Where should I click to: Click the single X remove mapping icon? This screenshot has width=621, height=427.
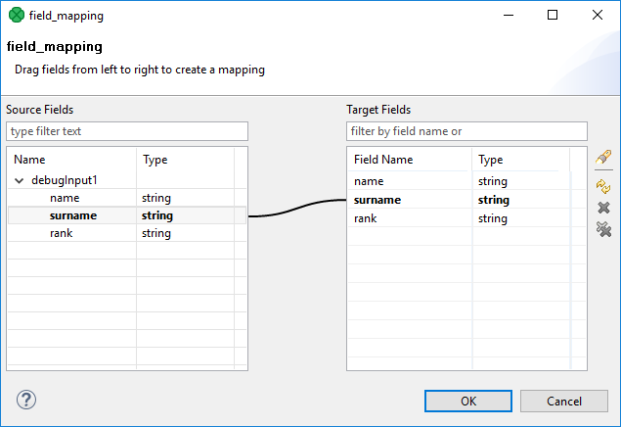[x=603, y=208]
